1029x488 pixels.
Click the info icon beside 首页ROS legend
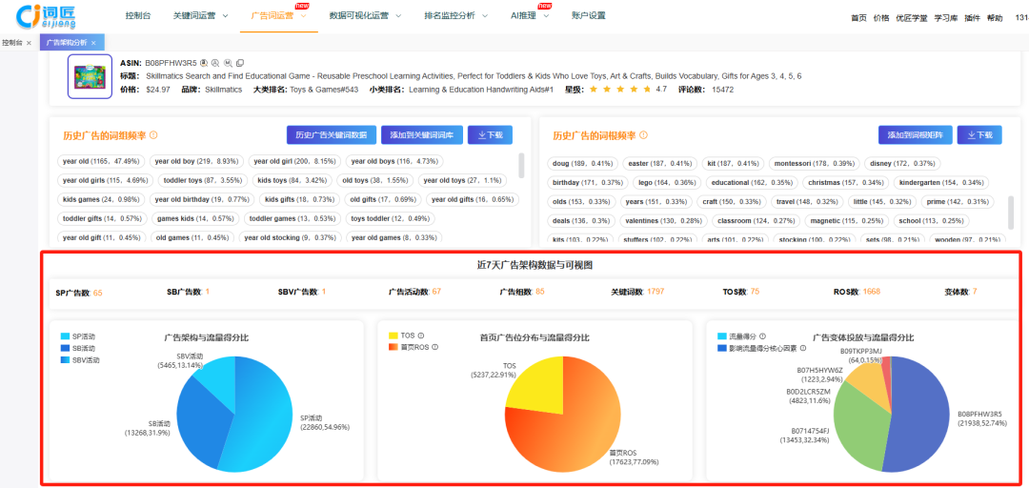[x=434, y=347]
